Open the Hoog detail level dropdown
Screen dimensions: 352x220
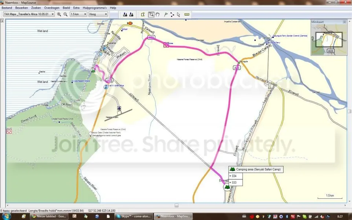[x=98, y=14]
